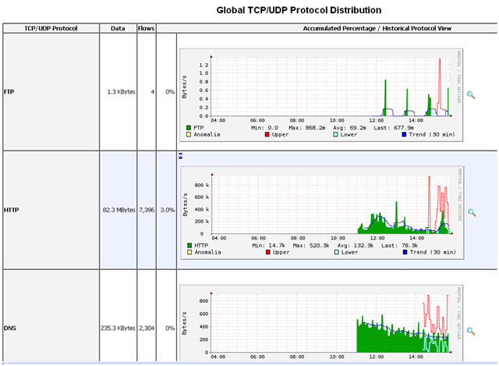Click the cyan Lower swatch in the FTP graph
Screen dimensions: 499x366
(335, 134)
